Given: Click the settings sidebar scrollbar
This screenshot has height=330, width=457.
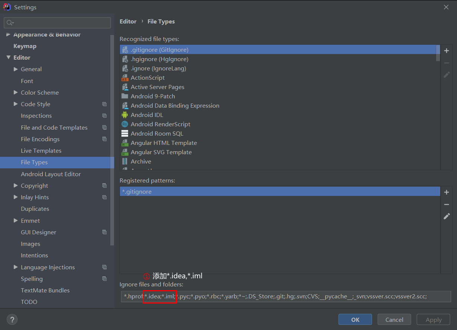Looking at the screenshot, I should (x=112, y=140).
